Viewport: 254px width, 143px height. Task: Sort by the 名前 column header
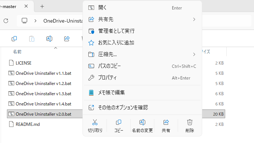pos(17,52)
